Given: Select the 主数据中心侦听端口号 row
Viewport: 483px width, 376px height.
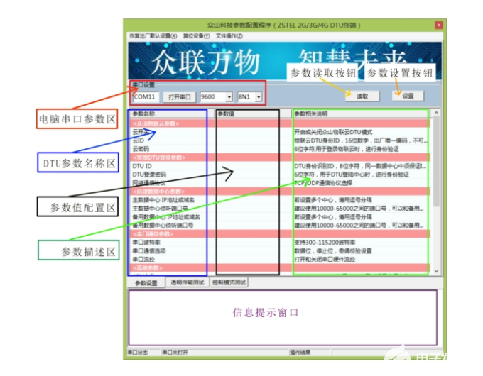Looking at the screenshot, I should 280,209.
